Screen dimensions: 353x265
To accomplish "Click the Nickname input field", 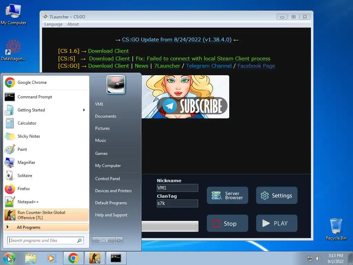I will [178, 188].
